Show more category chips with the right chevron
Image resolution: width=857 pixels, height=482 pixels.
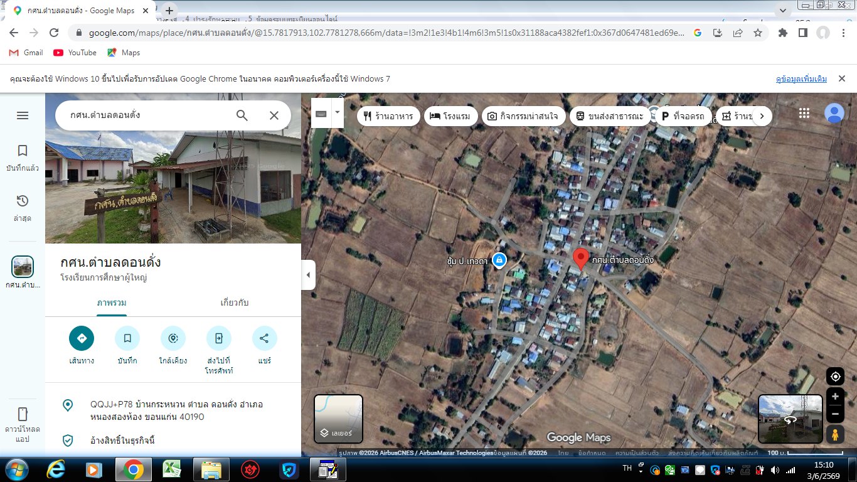(x=762, y=116)
